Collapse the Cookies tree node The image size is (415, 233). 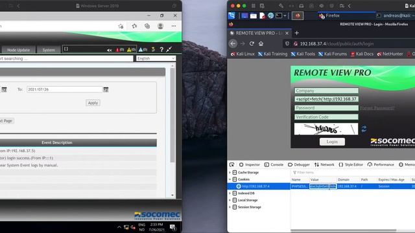point(230,179)
